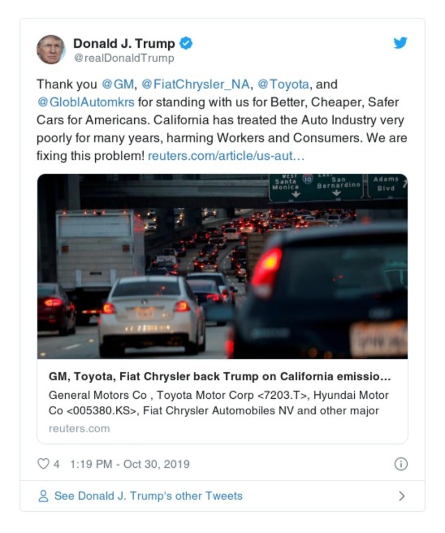Viewport: 445px width, 533px height.
Task: Click the person icon beside other Tweets
Action: coord(43,496)
